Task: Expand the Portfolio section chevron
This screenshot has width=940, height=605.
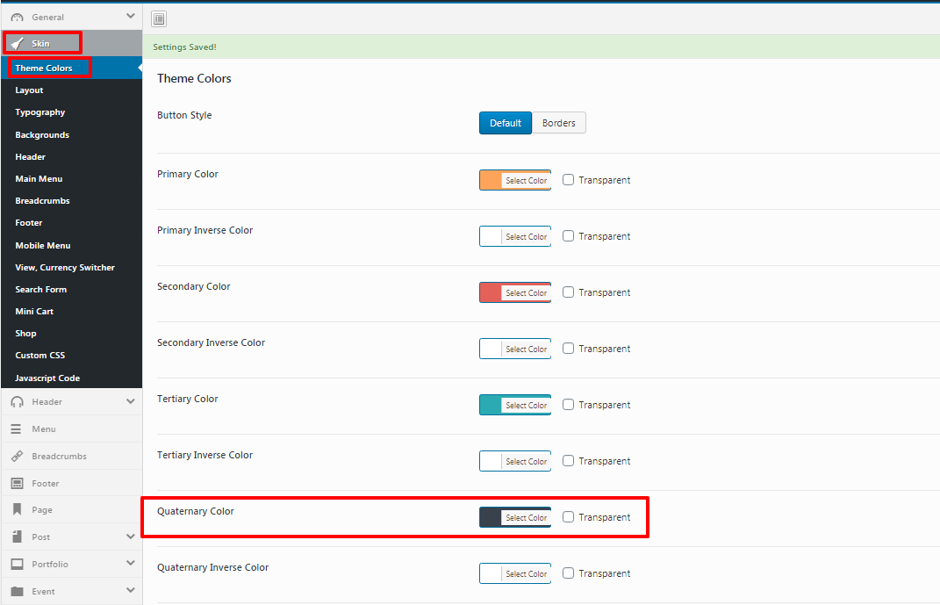Action: pyautogui.click(x=131, y=564)
